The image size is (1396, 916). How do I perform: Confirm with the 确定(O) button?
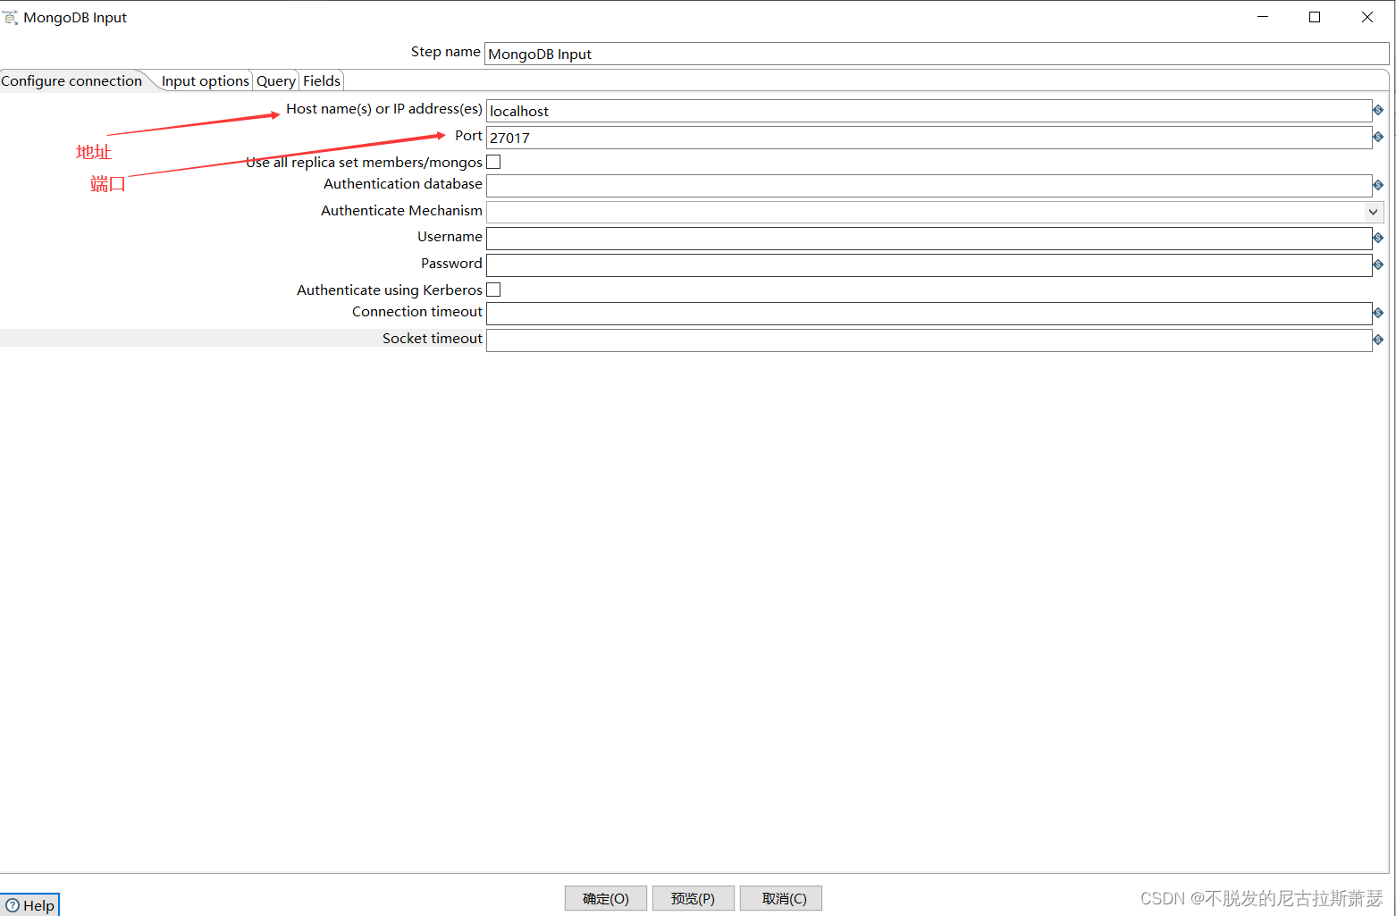click(606, 898)
